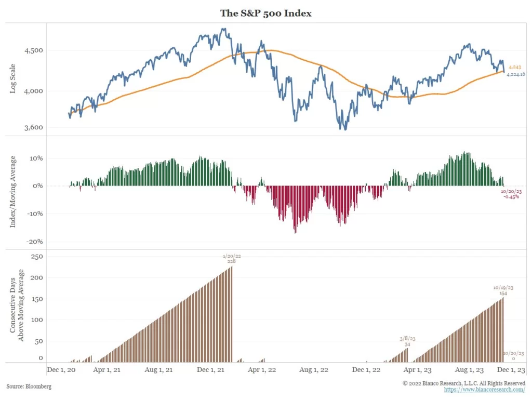
Task: Click the -20% axis label
Action: 35,242
